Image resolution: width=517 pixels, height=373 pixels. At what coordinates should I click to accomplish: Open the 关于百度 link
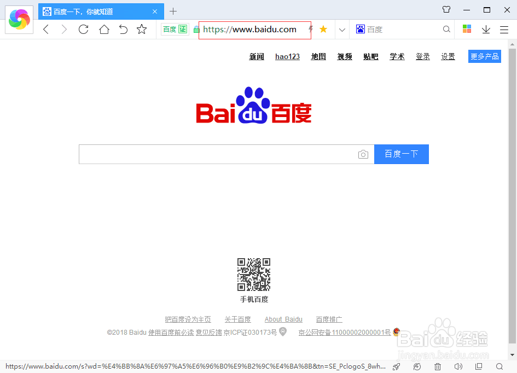pyautogui.click(x=238, y=319)
